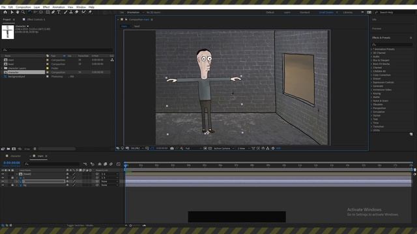Take snapshot with viewer camera icon

tap(172, 148)
